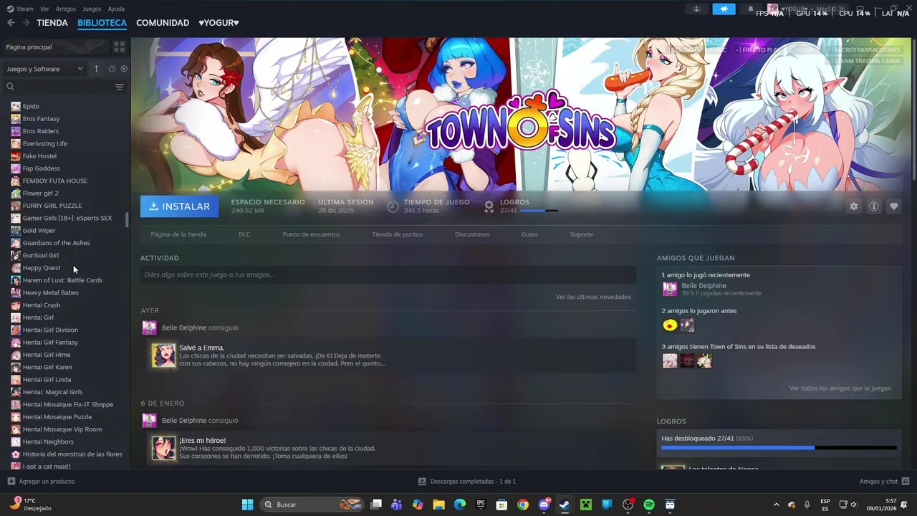Open the Ayuda menu
The image size is (917, 516).
116,9
